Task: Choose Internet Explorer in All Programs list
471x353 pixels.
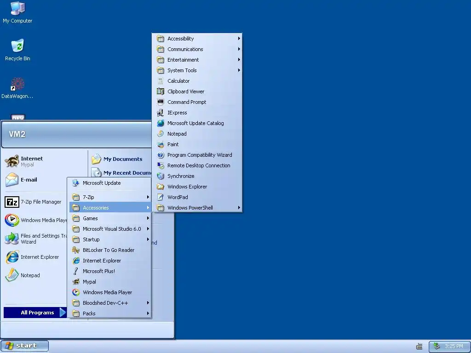Action: pyautogui.click(x=110, y=261)
